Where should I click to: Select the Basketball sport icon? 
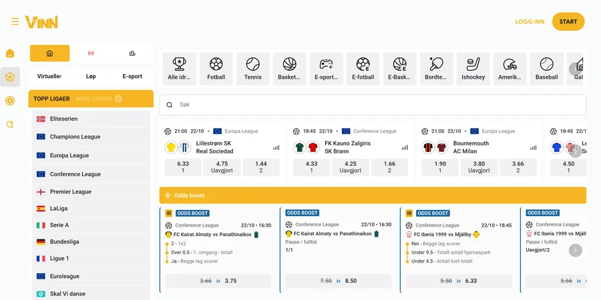289,69
